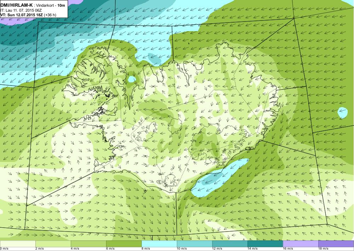Click the '12 m/s' legend label
Image resolution: width=354 pixels, height=251 pixels.
pyautogui.click(x=217, y=249)
